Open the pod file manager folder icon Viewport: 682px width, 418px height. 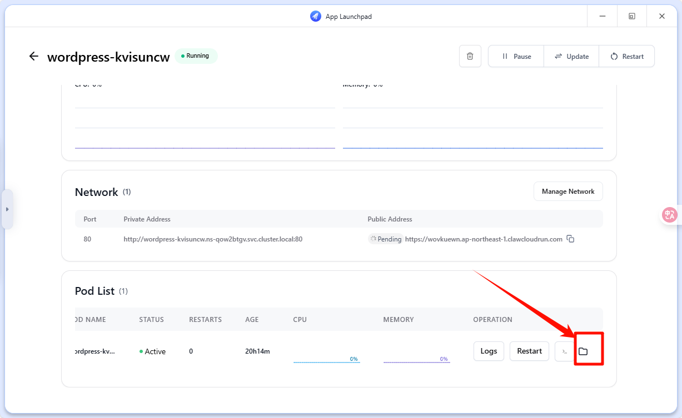coord(583,351)
